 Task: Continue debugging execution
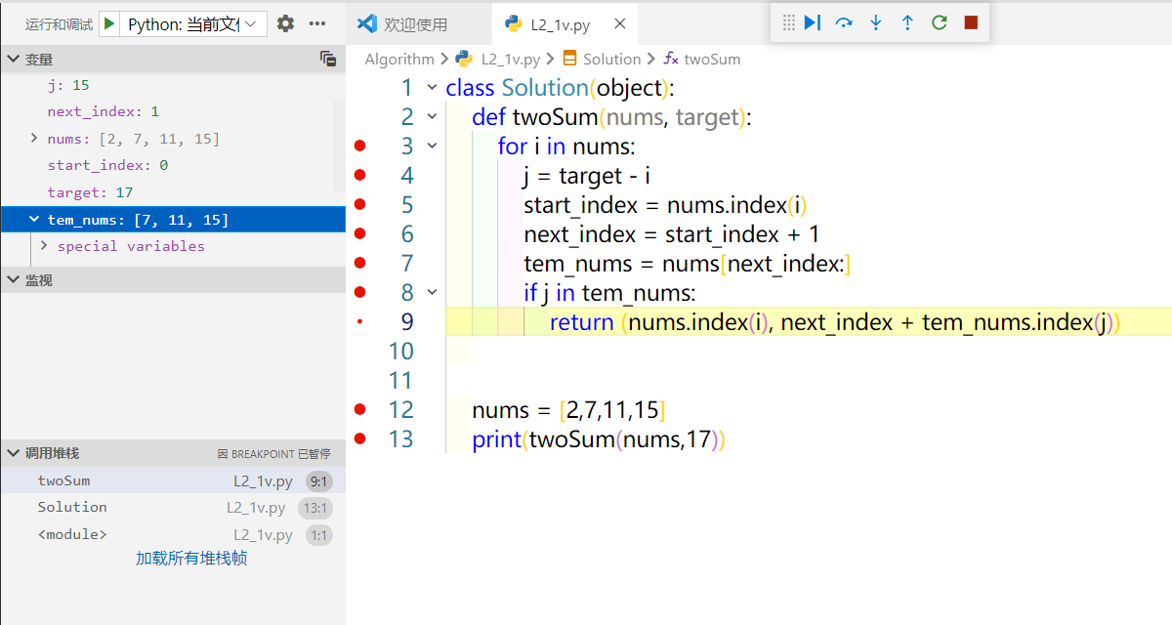(813, 22)
